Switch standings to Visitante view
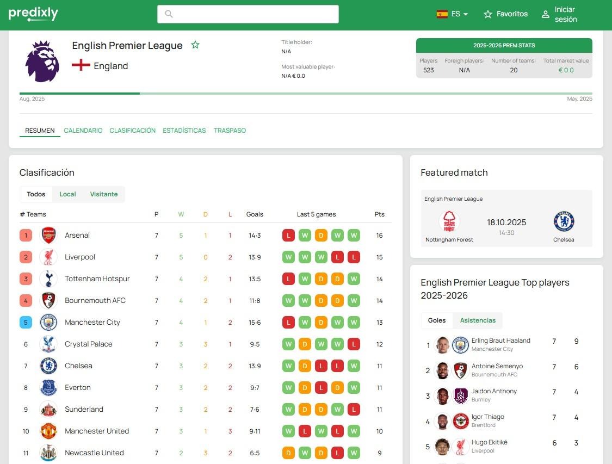 pos(104,194)
